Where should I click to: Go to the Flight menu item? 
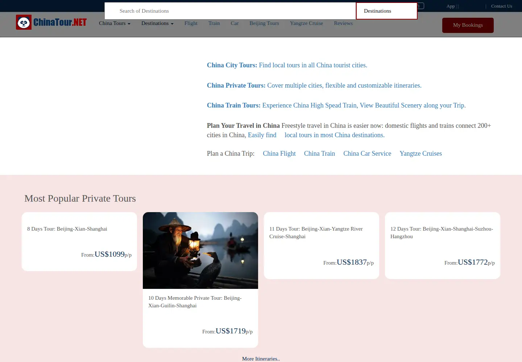pos(191,23)
